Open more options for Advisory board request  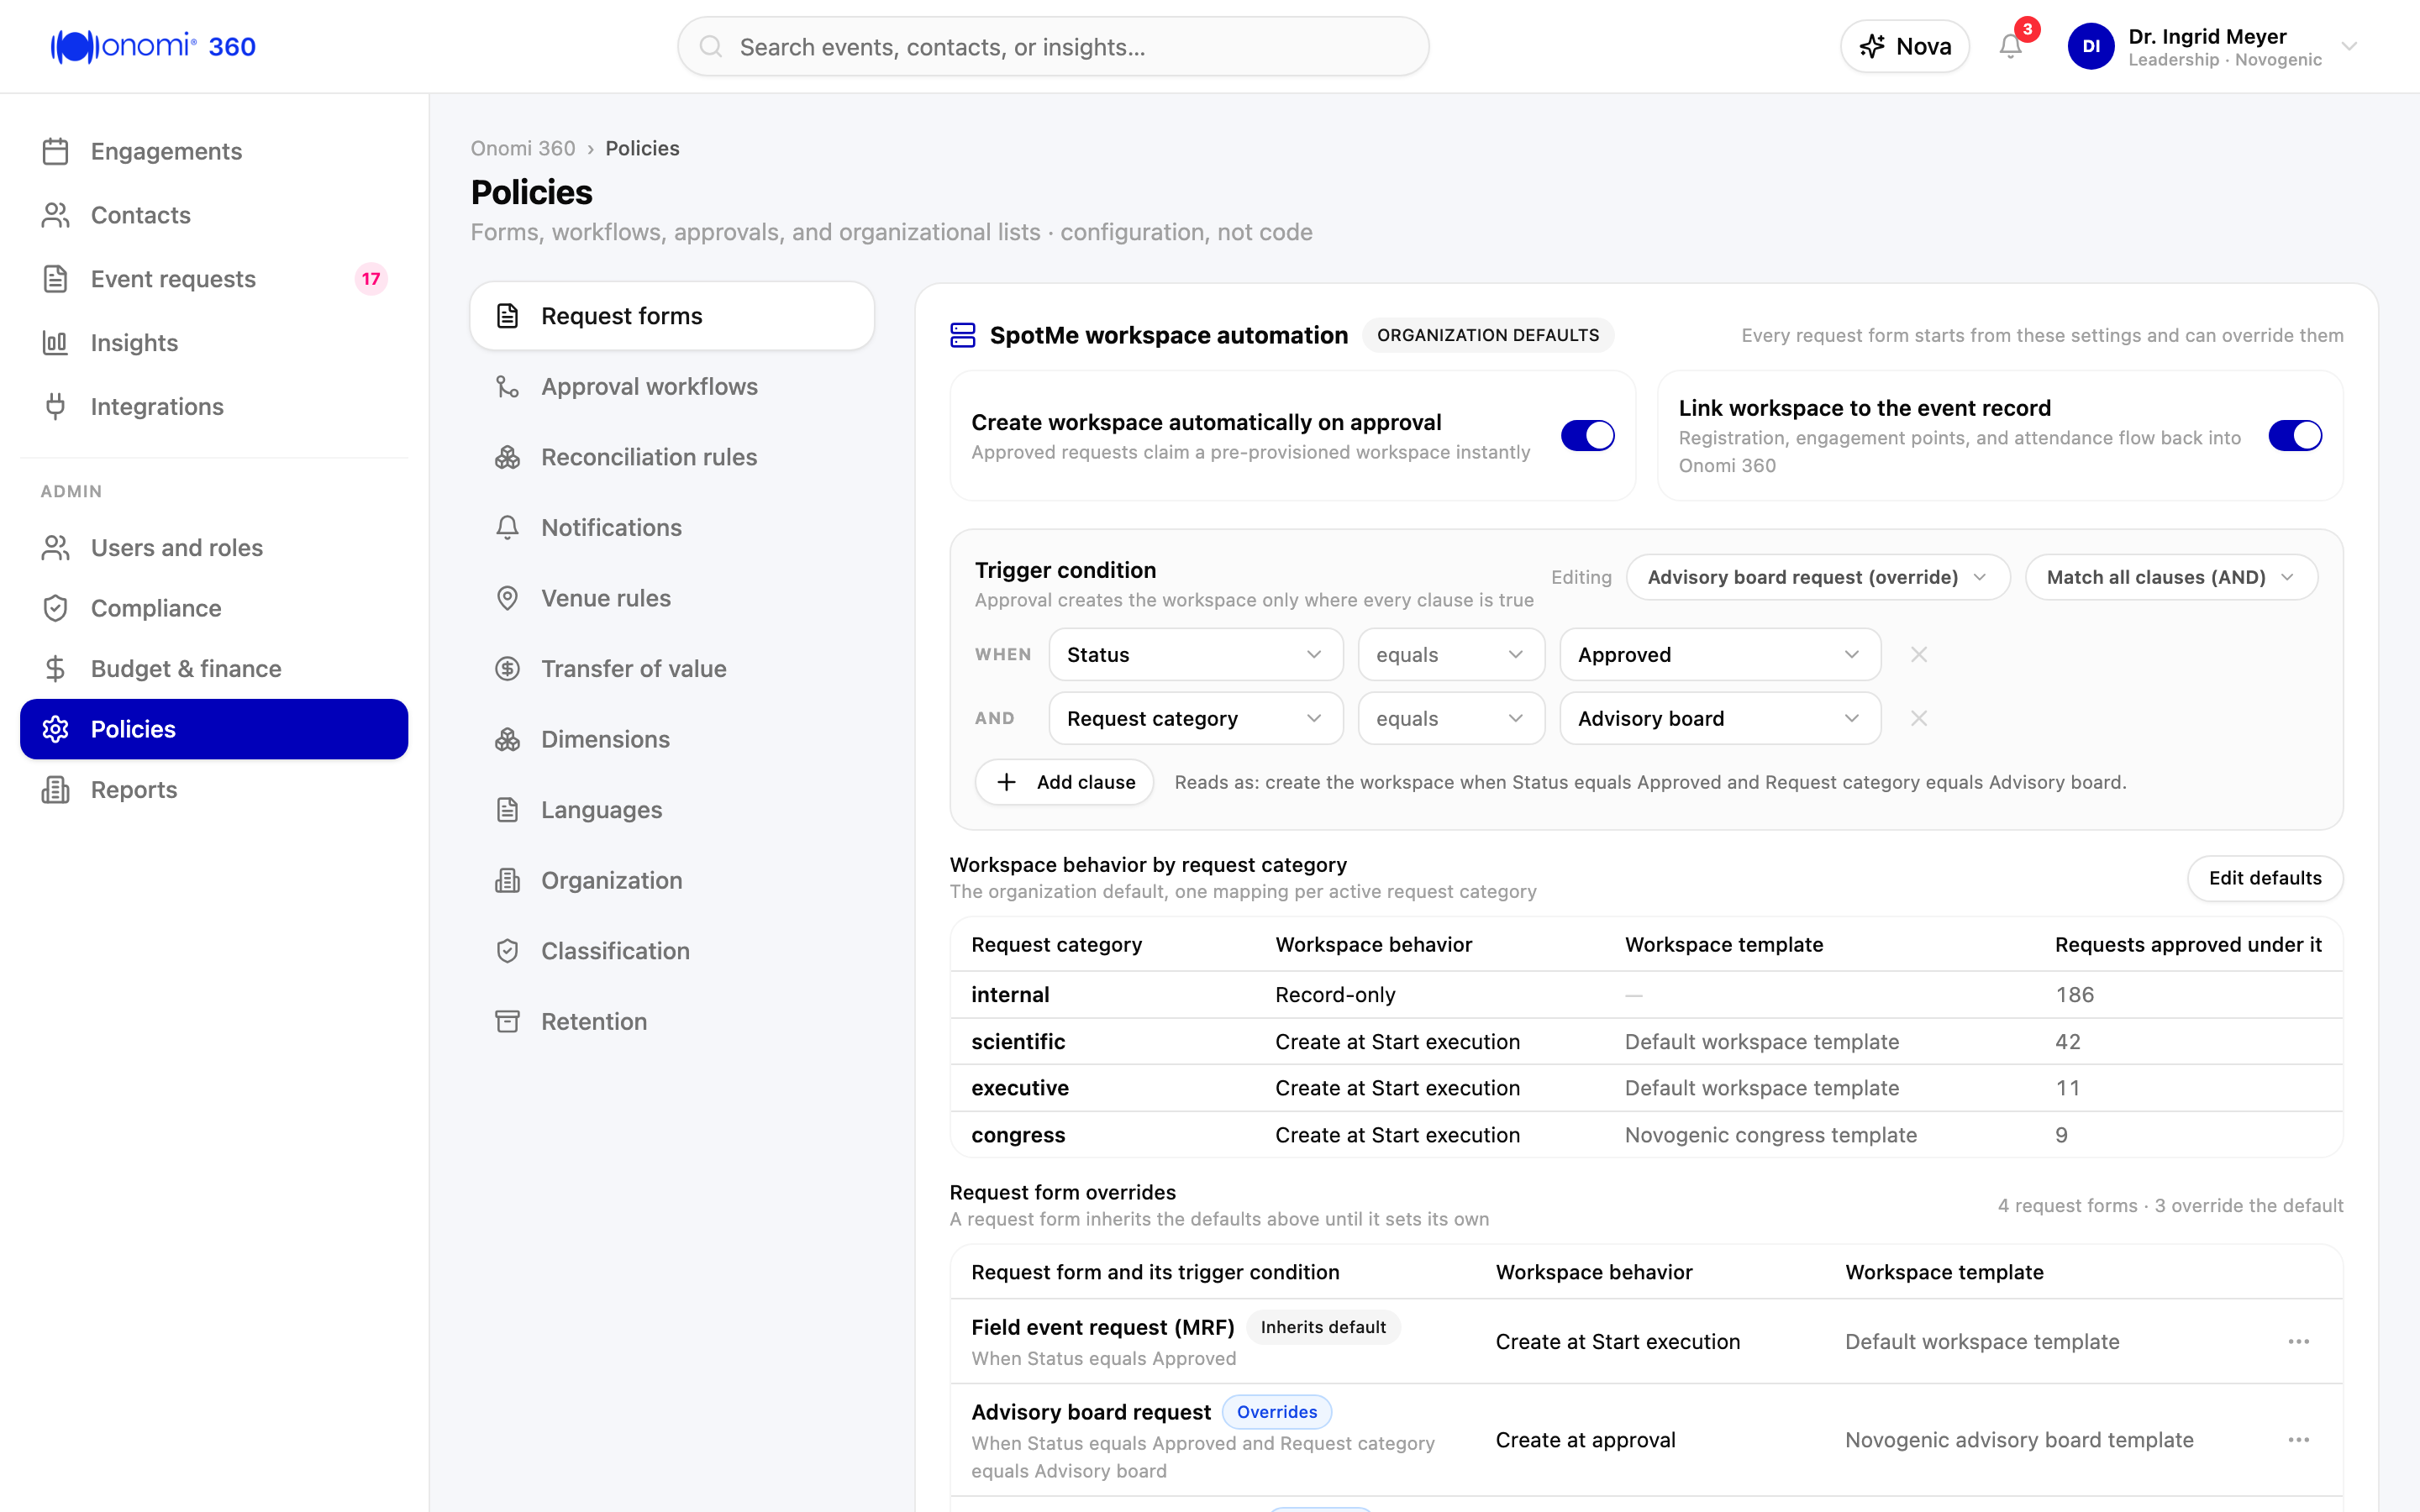pos(2298,1440)
